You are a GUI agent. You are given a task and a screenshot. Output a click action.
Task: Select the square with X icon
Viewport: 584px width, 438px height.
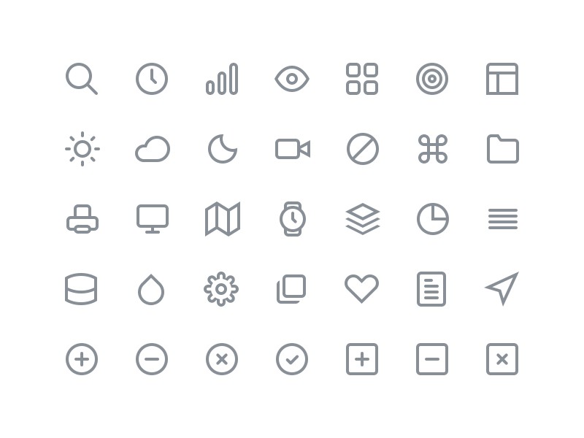(502, 359)
